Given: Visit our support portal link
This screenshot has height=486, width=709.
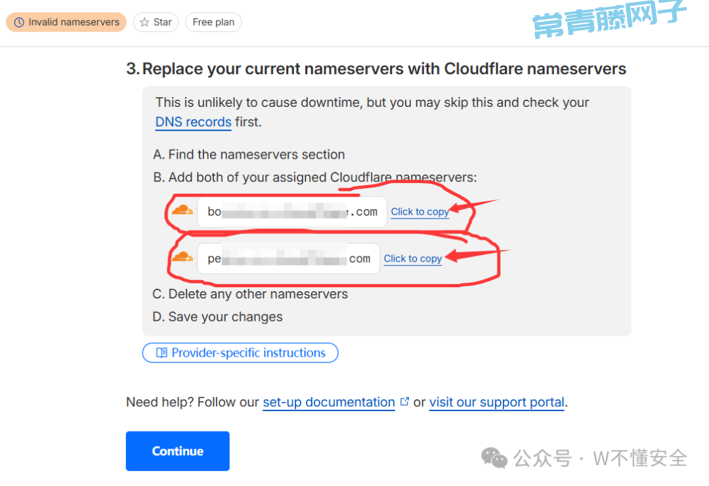Looking at the screenshot, I should tap(497, 402).
